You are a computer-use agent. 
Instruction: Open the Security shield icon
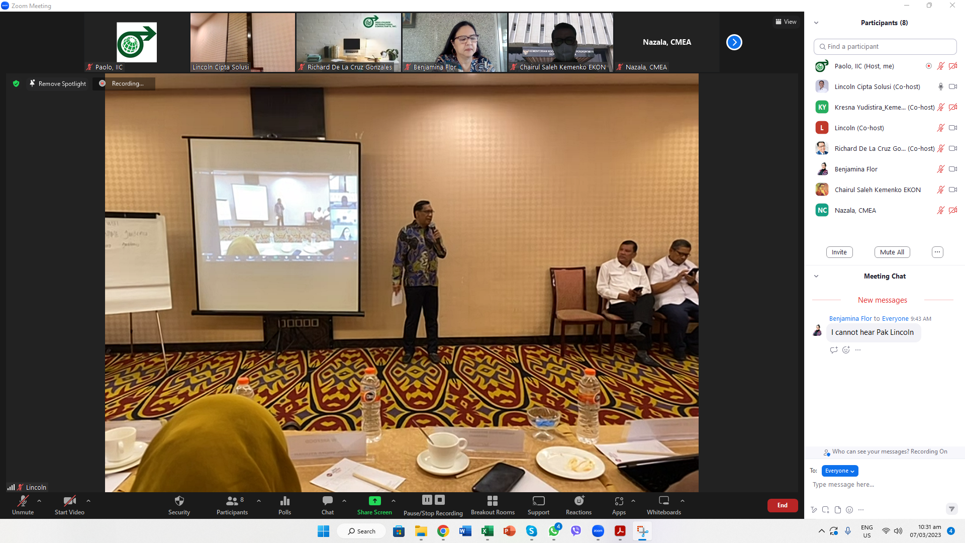click(x=179, y=501)
